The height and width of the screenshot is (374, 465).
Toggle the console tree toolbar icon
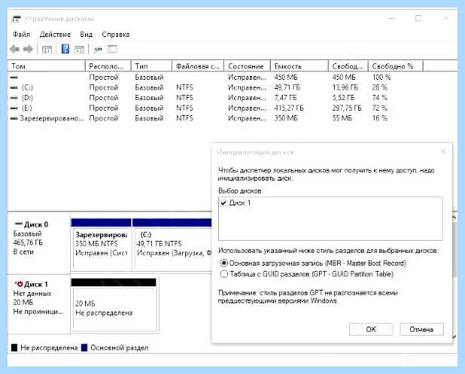[47, 50]
